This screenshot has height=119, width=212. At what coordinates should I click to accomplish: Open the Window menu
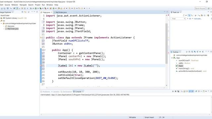(x=49, y=5)
